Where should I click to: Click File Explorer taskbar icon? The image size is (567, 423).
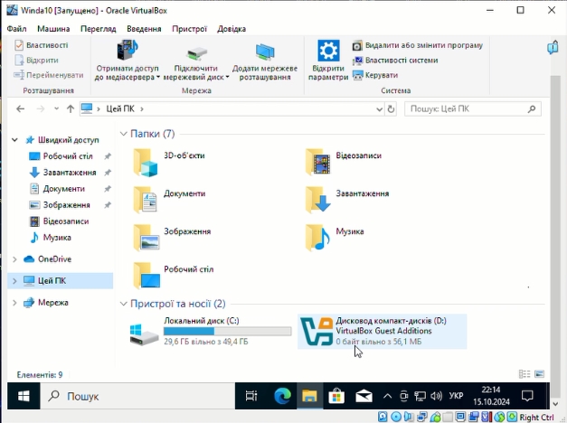309,396
